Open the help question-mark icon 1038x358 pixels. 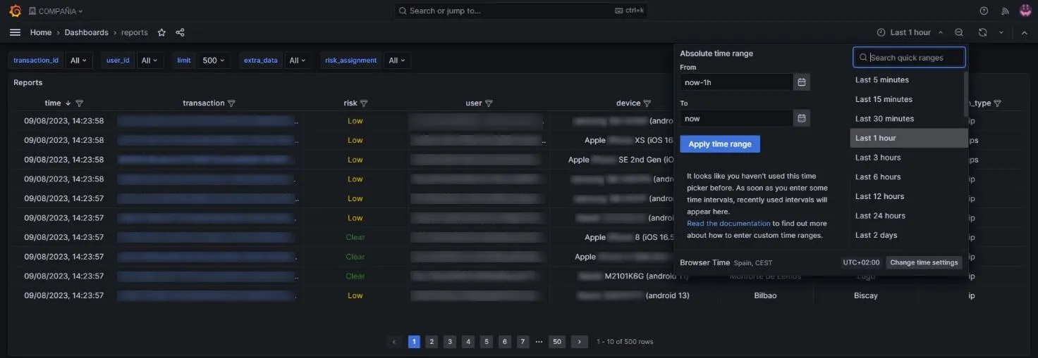click(984, 11)
